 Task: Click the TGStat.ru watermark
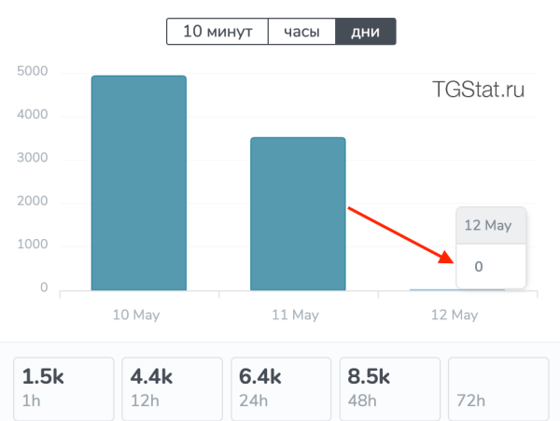[x=478, y=90]
